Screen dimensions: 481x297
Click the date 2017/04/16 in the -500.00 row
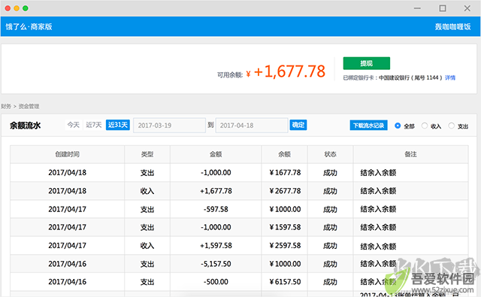67,282
